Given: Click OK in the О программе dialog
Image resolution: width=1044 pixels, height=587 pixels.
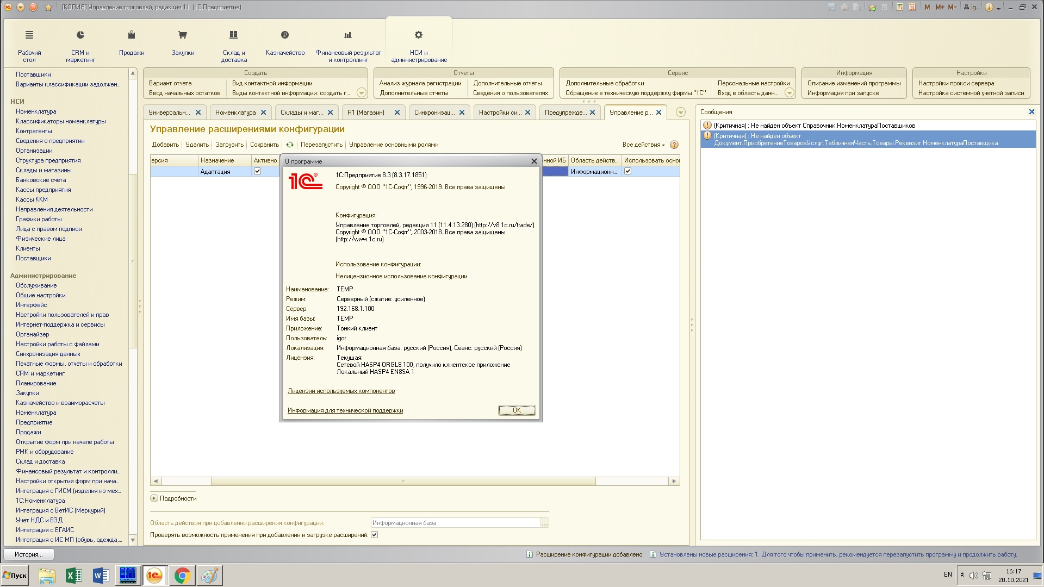Looking at the screenshot, I should coord(517,410).
